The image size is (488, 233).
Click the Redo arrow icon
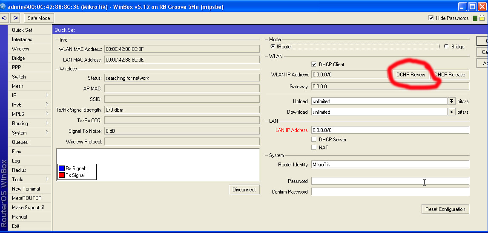(x=15, y=18)
